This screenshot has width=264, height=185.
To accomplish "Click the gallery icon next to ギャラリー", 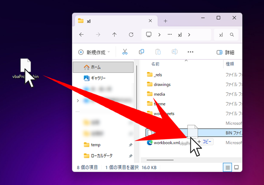I will pos(86,78).
